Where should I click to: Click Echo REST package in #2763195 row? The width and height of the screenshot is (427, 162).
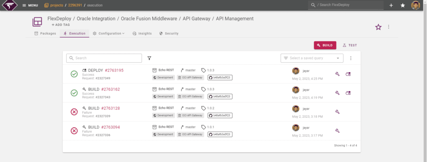[x=163, y=70]
